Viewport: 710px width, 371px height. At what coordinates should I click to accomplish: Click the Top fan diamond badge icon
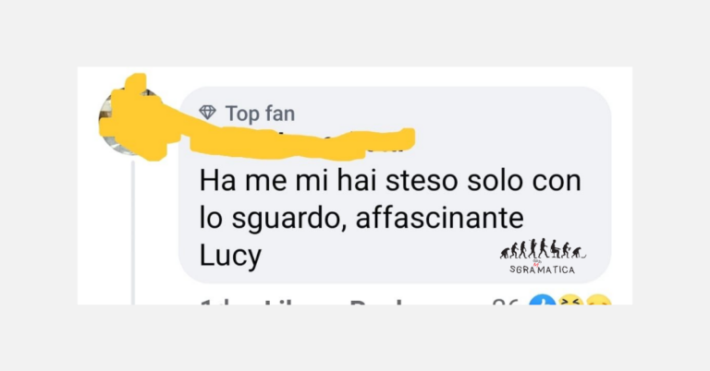point(207,112)
